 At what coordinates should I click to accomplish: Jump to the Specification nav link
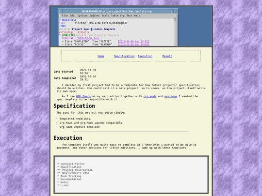[x=124, y=56]
